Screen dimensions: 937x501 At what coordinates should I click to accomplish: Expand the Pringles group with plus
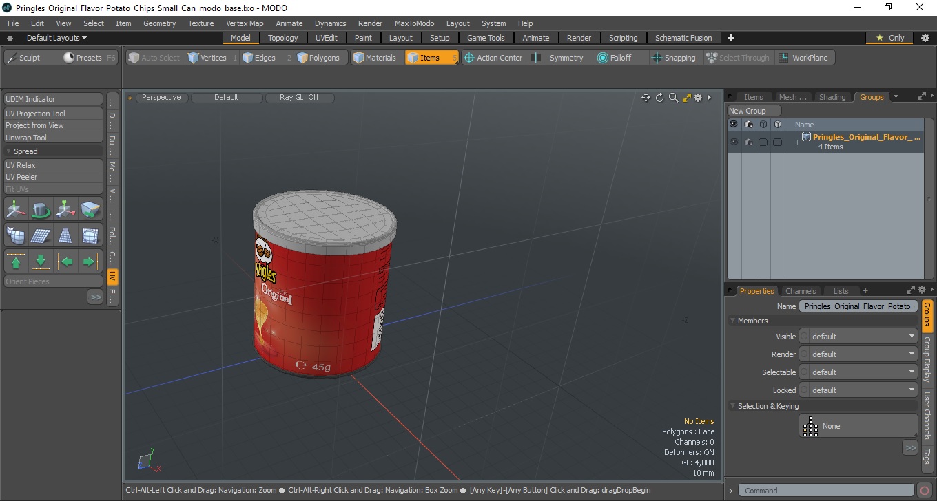click(797, 142)
